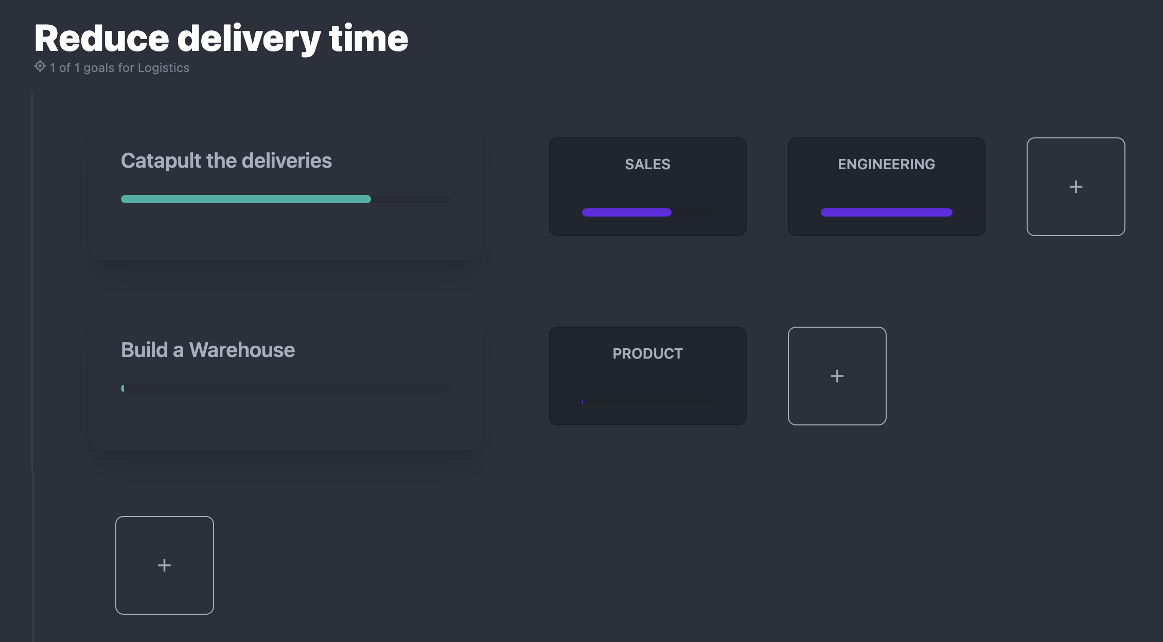The width and height of the screenshot is (1163, 642).
Task: Open the SALES team card
Action: (647, 186)
